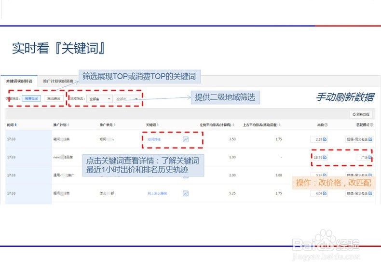This screenshot has width=381, height=270.
Task: Edit match mode in the 2.29 bid row
Action: [370, 139]
